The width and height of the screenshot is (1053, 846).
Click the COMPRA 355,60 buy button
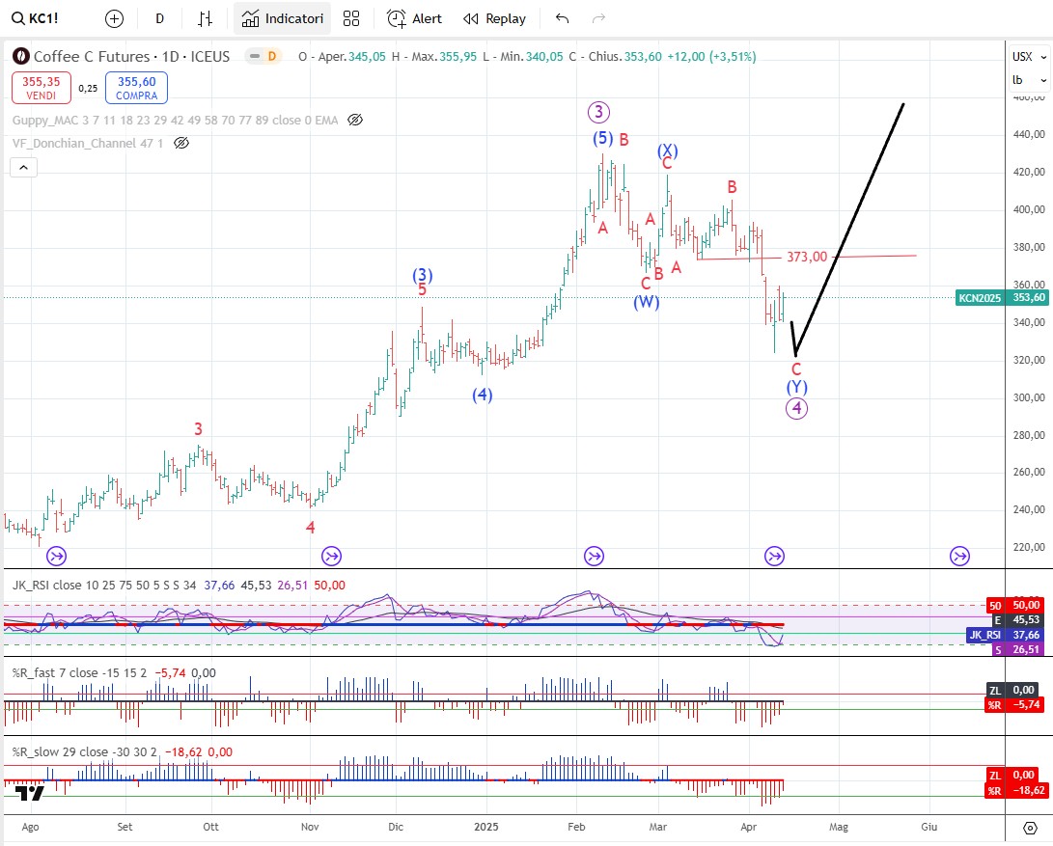(x=136, y=88)
